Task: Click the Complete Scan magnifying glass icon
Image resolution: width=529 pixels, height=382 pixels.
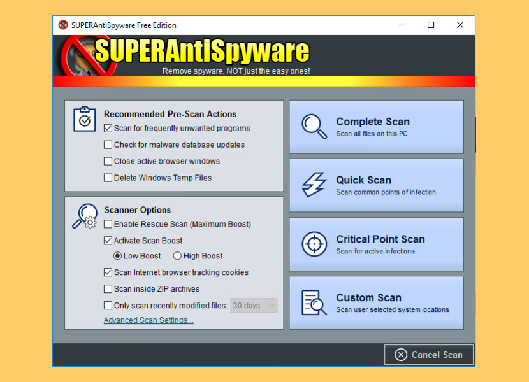Action: 314,127
